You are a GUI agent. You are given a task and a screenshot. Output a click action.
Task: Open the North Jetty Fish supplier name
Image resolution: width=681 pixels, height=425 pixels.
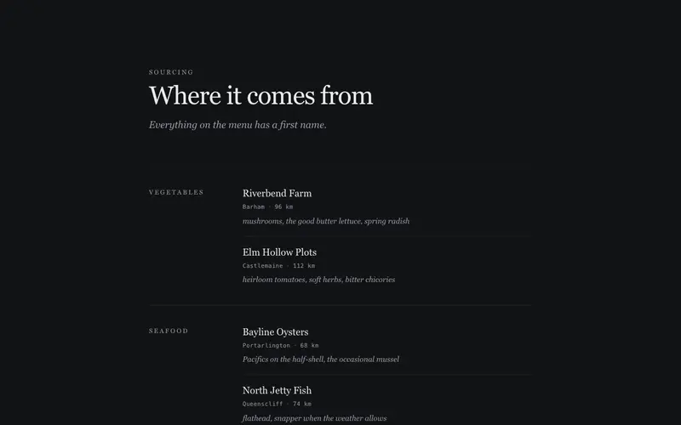click(277, 391)
